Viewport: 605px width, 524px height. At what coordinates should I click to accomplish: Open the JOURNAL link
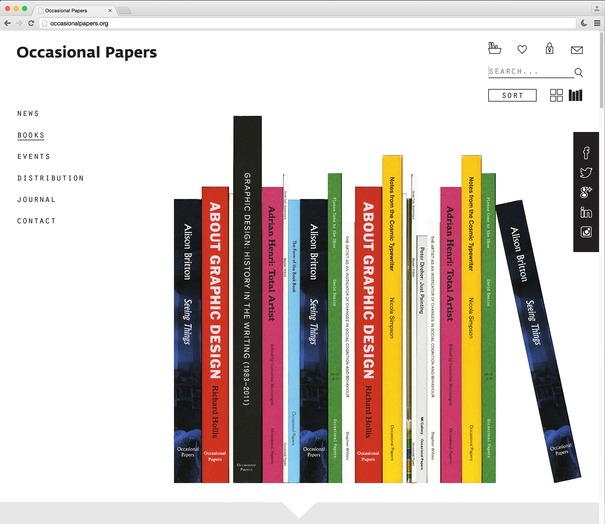click(37, 200)
